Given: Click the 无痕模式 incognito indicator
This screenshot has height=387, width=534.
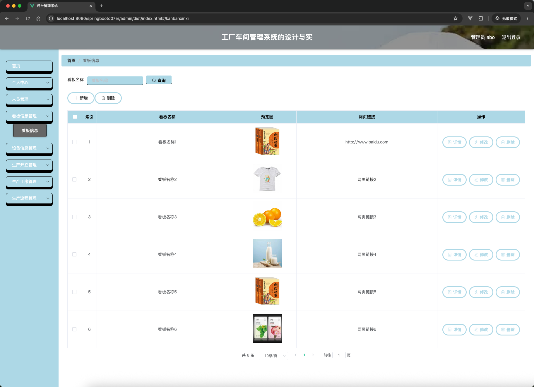Looking at the screenshot, I should coord(506,18).
